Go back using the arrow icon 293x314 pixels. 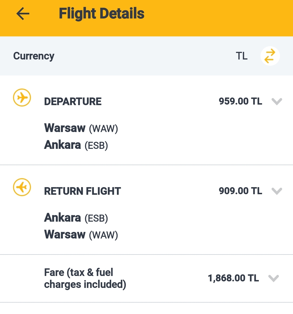23,14
